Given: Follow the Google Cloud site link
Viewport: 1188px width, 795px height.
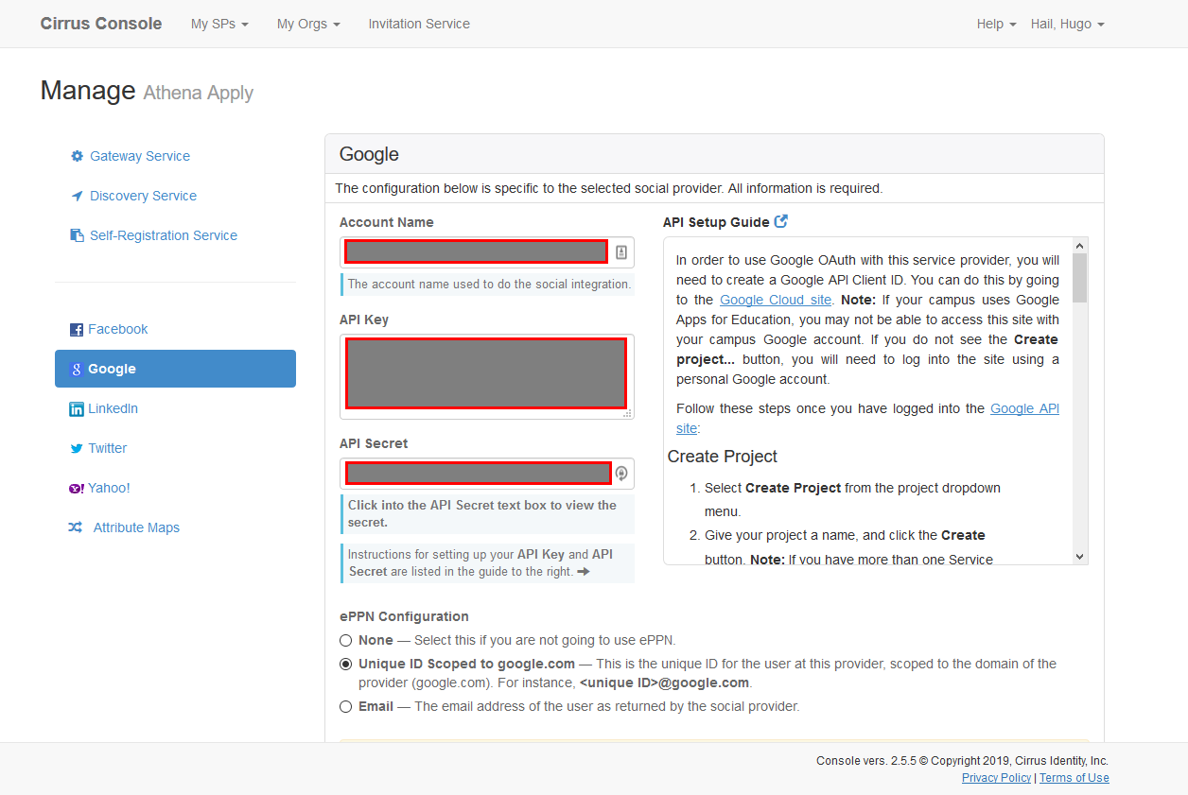Looking at the screenshot, I should coord(775,300).
